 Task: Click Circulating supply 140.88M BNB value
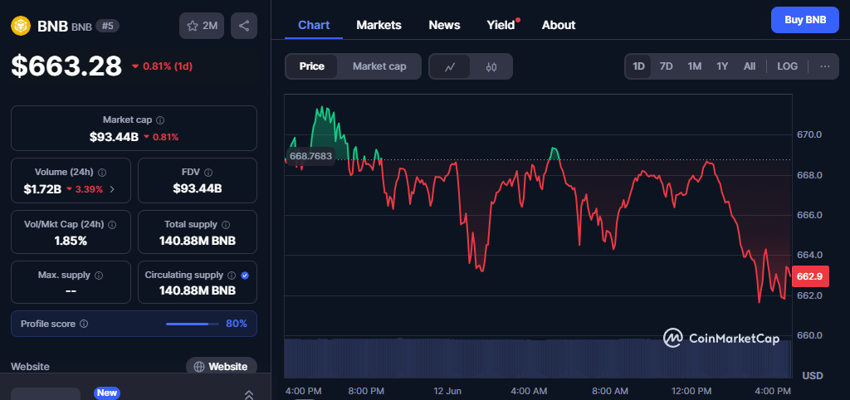198,291
